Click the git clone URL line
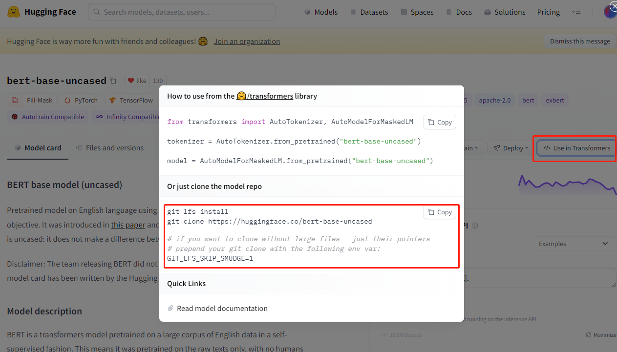617x352 pixels. (x=270, y=222)
